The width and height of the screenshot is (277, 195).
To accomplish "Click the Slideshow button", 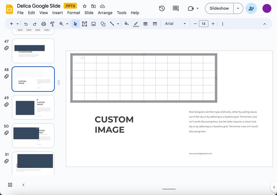I will [219, 8].
